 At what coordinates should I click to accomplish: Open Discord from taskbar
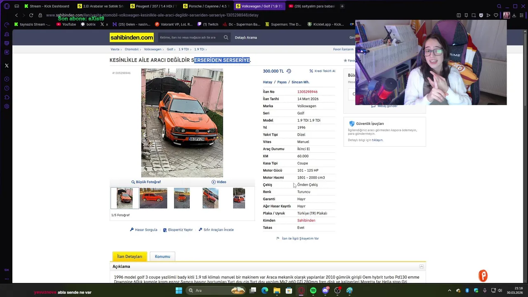325,290
